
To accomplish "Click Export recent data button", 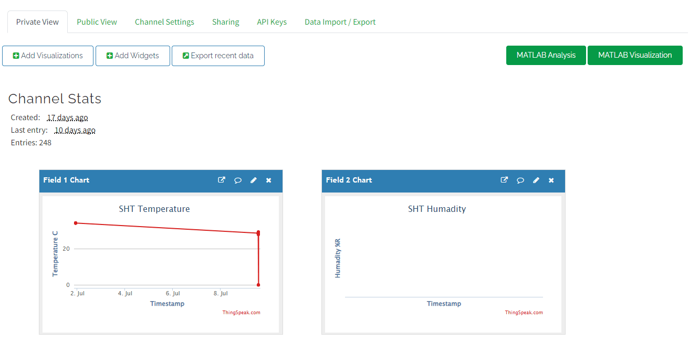I will 218,56.
